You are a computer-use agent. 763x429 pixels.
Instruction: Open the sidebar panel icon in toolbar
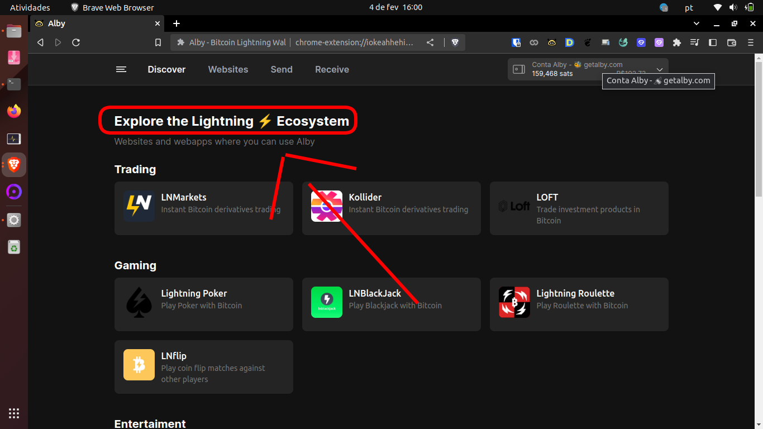[x=712, y=42]
